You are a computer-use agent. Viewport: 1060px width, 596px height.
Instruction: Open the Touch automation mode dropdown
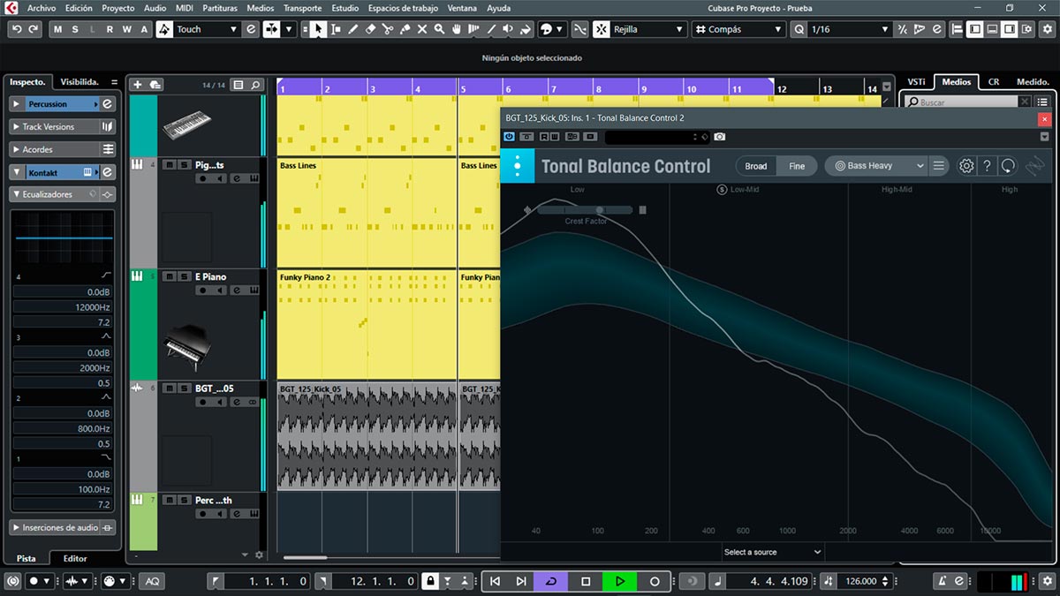pos(206,29)
